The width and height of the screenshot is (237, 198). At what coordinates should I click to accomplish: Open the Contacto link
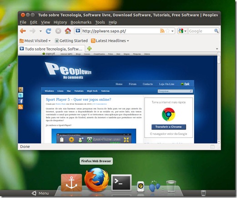pos(148,84)
